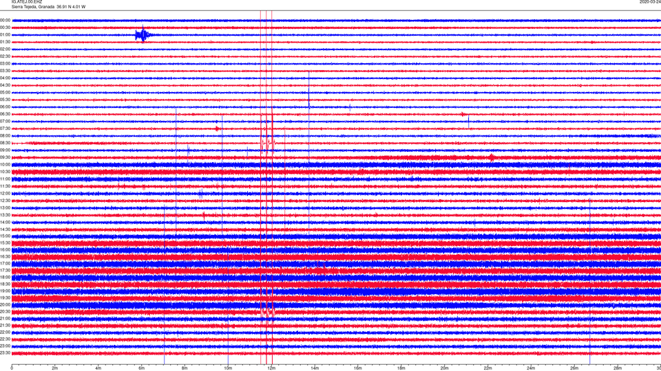This screenshot has height=371, width=661.
Task: Click the 22m axis tick label
Action: click(x=487, y=368)
